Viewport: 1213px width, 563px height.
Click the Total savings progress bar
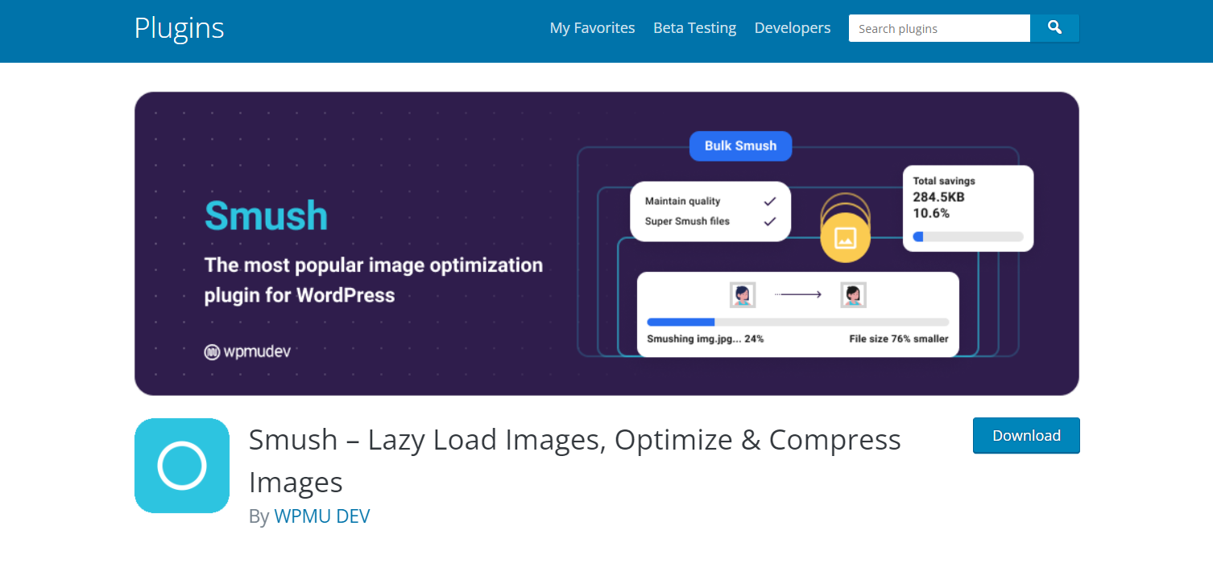point(968,236)
